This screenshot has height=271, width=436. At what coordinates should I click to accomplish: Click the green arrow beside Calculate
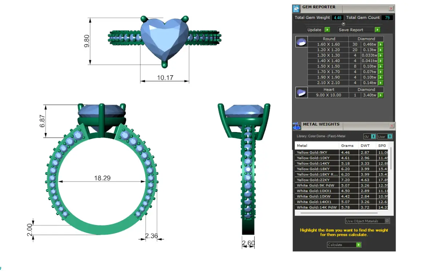(359, 245)
